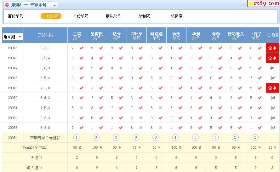Click the issue number 20053

13,128
